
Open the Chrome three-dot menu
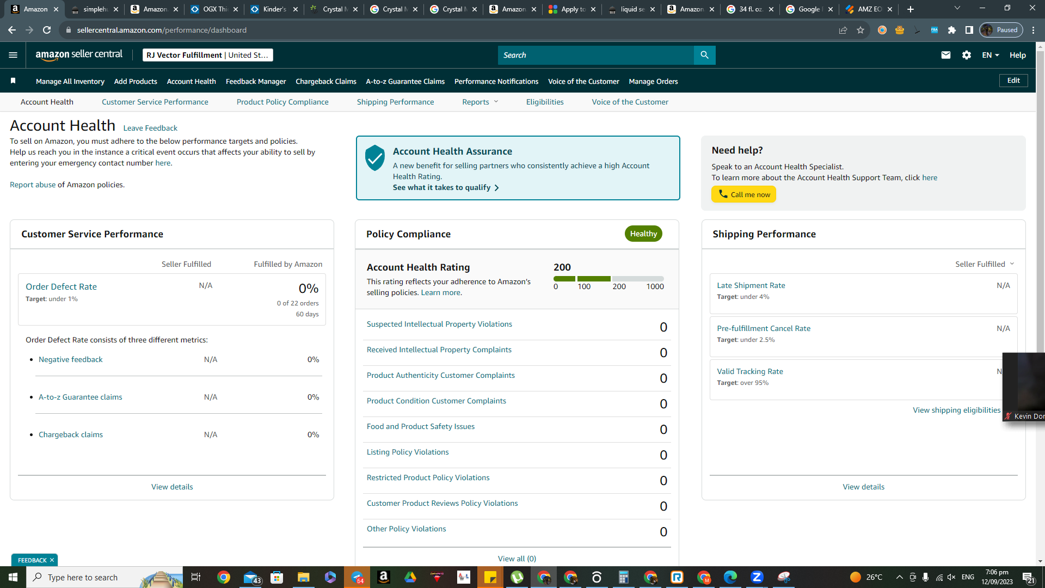click(1034, 30)
